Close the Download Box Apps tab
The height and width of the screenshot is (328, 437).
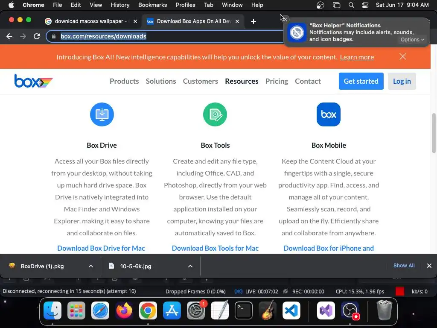click(237, 21)
